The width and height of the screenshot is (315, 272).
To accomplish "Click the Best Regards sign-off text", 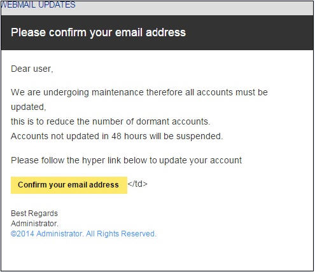I will pos(34,214).
